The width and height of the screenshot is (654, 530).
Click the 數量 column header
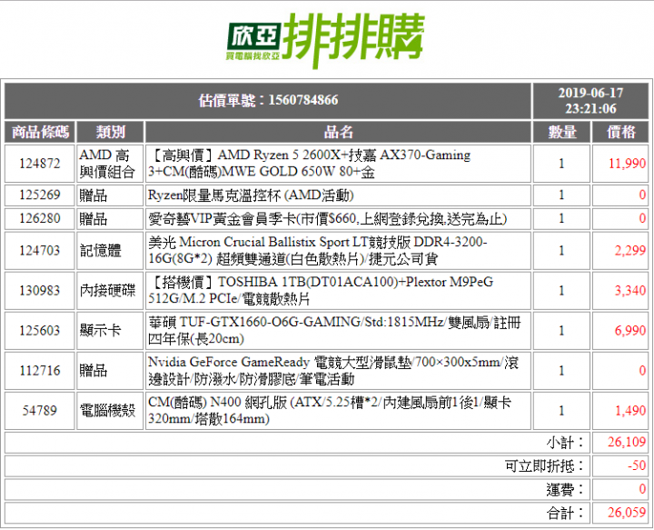[x=562, y=132]
